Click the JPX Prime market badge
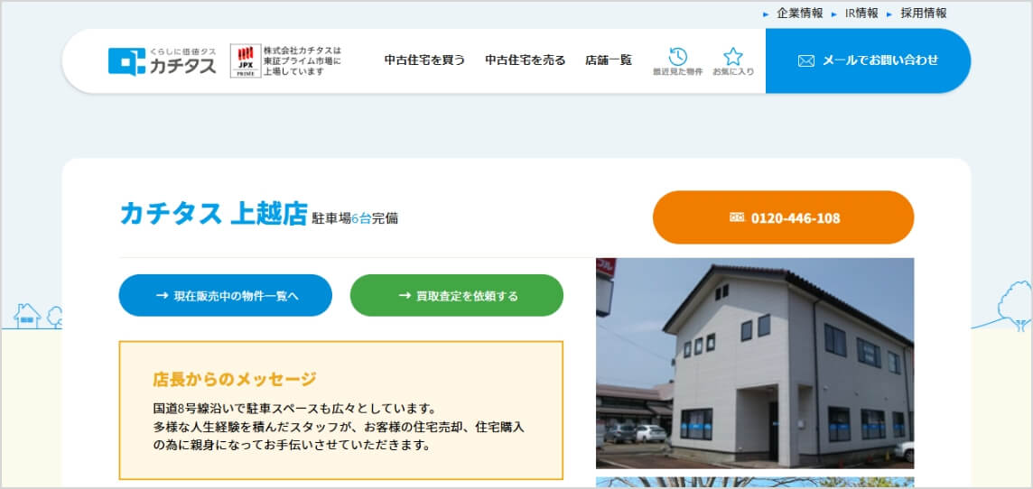 [x=245, y=60]
